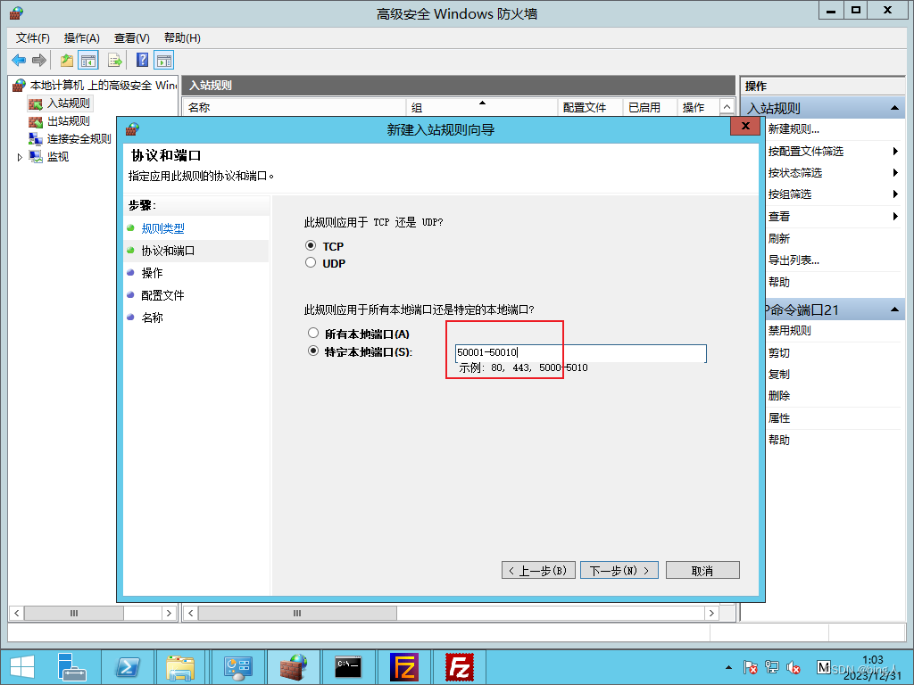Click the 上一步(B) back button
The width and height of the screenshot is (914, 685).
coord(538,570)
